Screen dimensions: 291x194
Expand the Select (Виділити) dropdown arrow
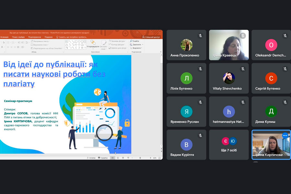(x=142, y=48)
